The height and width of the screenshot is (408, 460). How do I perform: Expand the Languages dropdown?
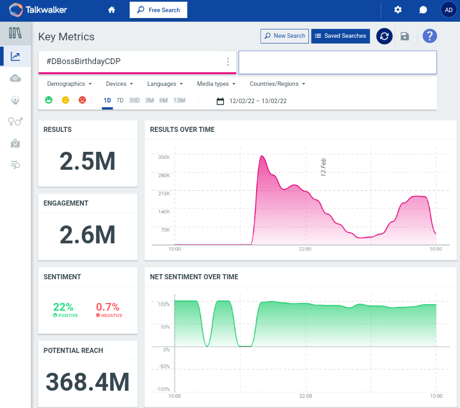tap(165, 84)
